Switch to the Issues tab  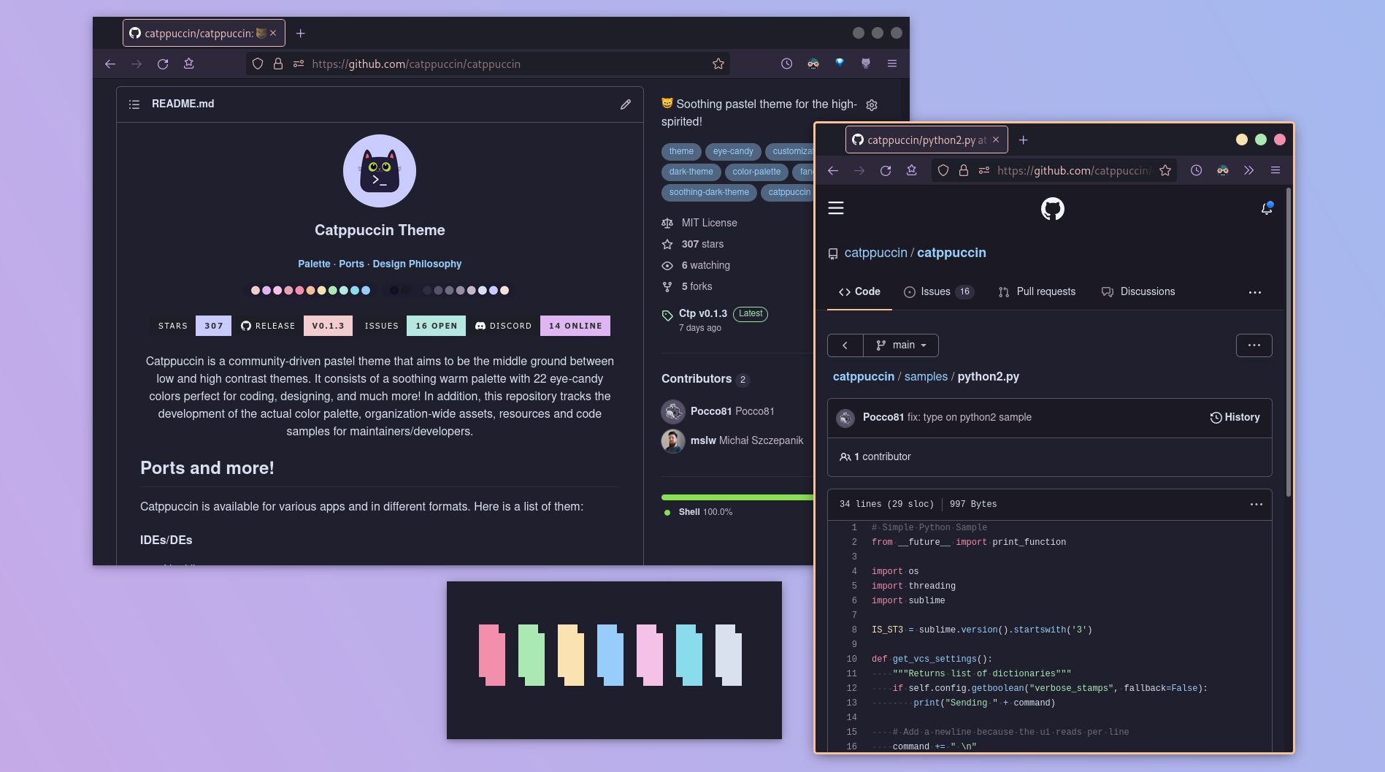pos(939,291)
